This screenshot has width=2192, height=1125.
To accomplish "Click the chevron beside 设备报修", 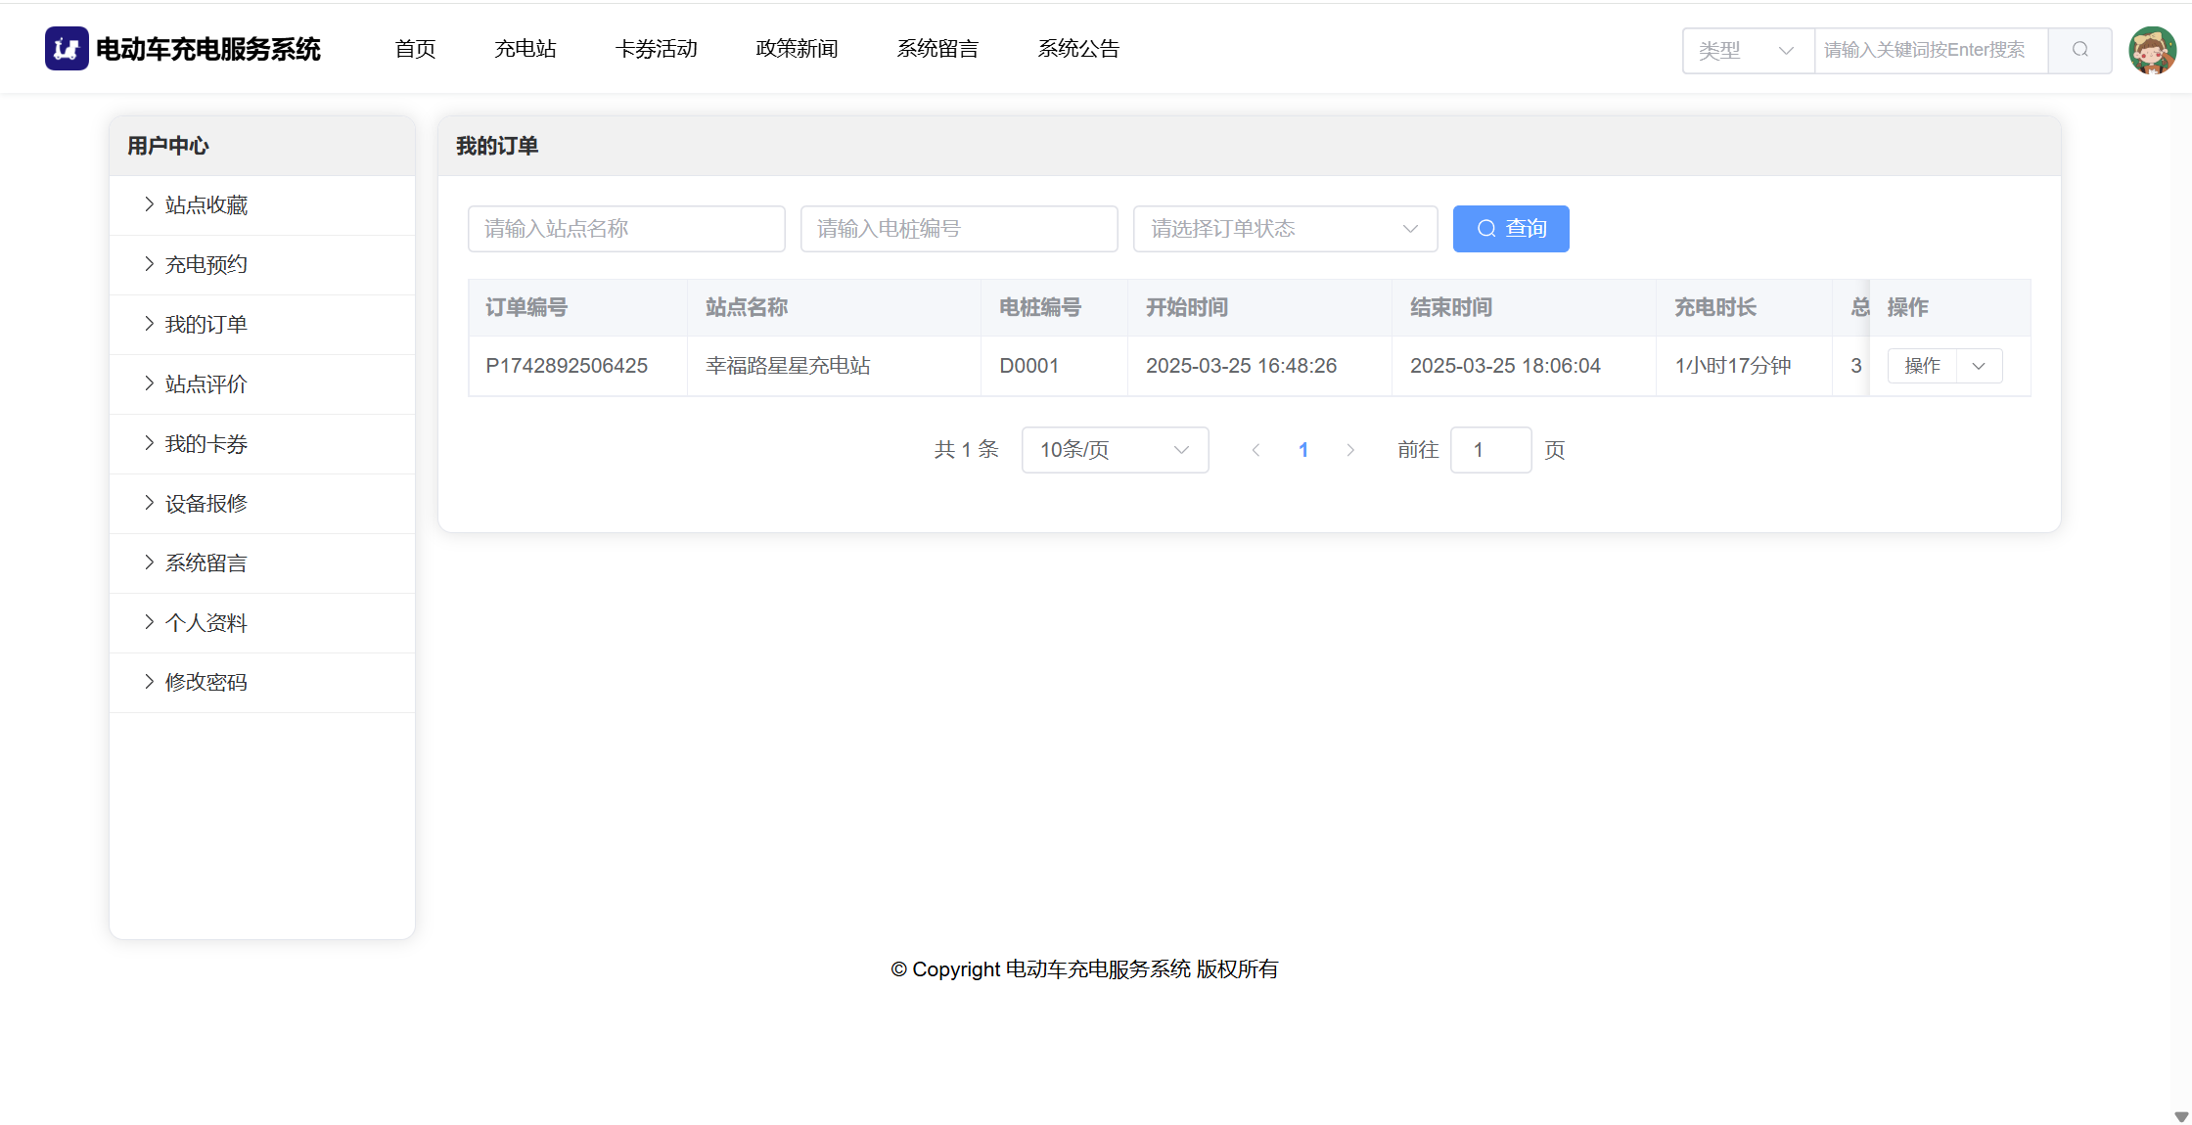I will (149, 503).
